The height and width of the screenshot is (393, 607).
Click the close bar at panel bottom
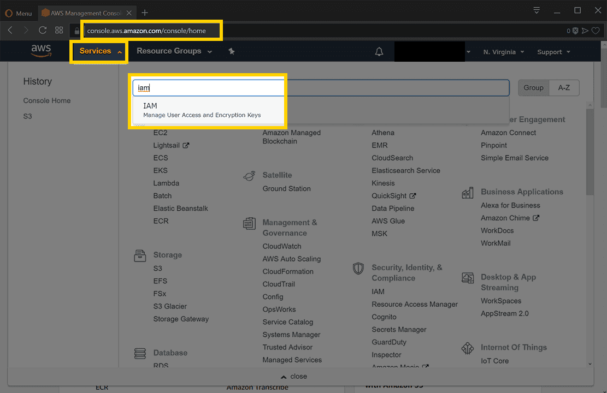[293, 376]
